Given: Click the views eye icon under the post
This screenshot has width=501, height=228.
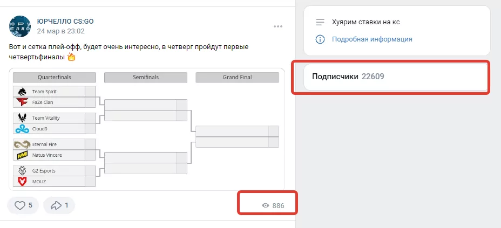Looking at the screenshot, I should (x=266, y=206).
